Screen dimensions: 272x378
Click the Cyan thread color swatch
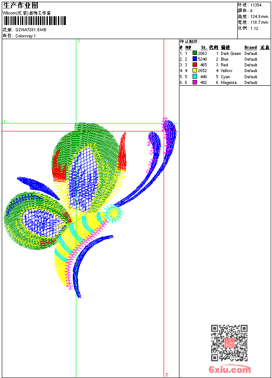(195, 76)
